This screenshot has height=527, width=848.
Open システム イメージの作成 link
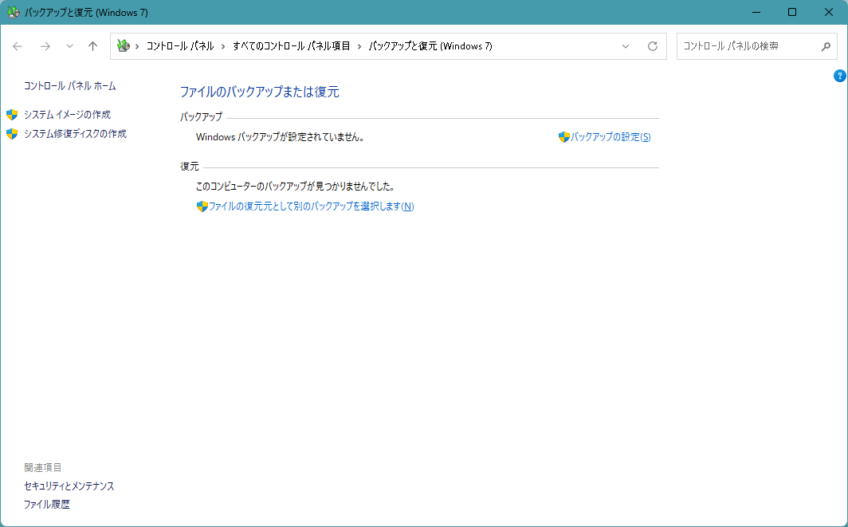click(x=67, y=115)
